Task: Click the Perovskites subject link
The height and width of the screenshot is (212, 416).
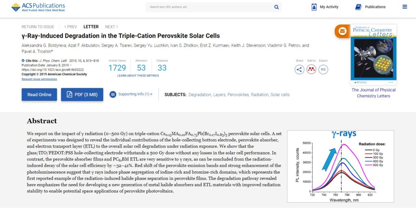Action: pyautogui.click(x=238, y=94)
